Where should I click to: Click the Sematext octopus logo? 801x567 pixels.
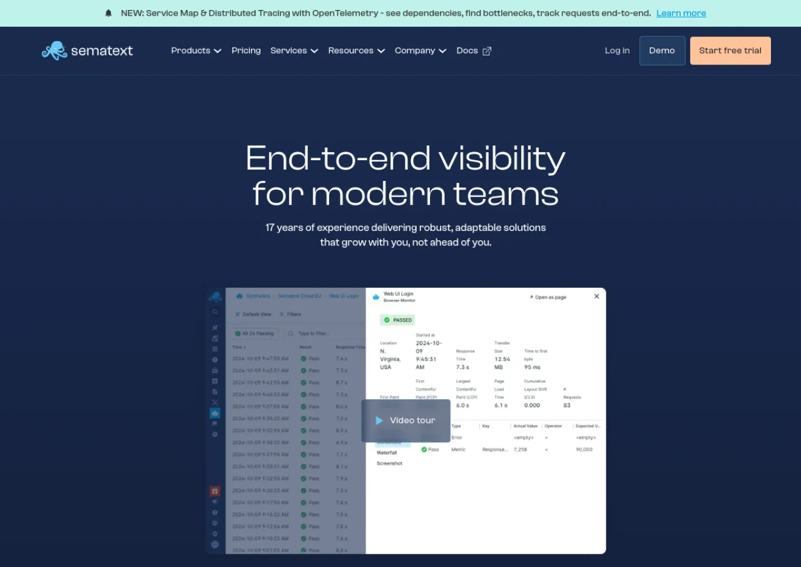pos(87,51)
